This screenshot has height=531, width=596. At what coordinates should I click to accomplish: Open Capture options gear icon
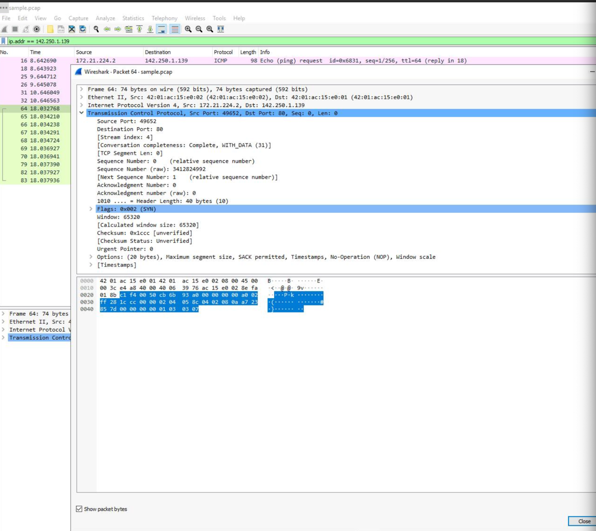point(37,29)
